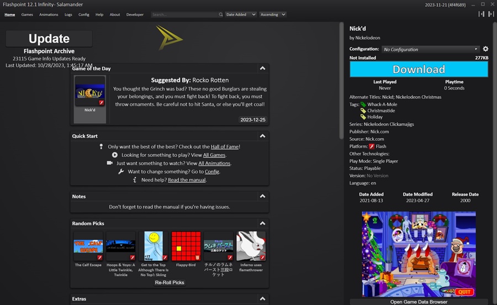Select the Flappy-Bird thumbnail
497x305 pixels.
point(186,246)
